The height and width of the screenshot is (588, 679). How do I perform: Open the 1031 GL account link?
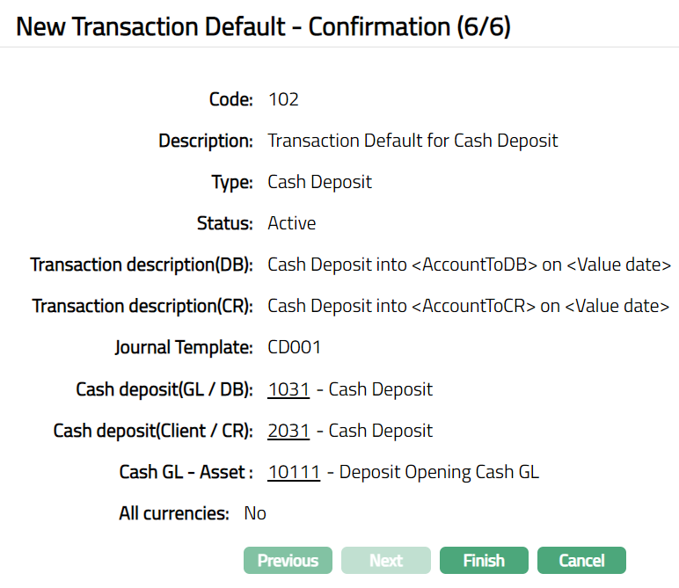[288, 389]
